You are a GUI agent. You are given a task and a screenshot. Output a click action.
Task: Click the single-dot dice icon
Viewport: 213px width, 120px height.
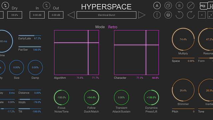click(x=202, y=15)
